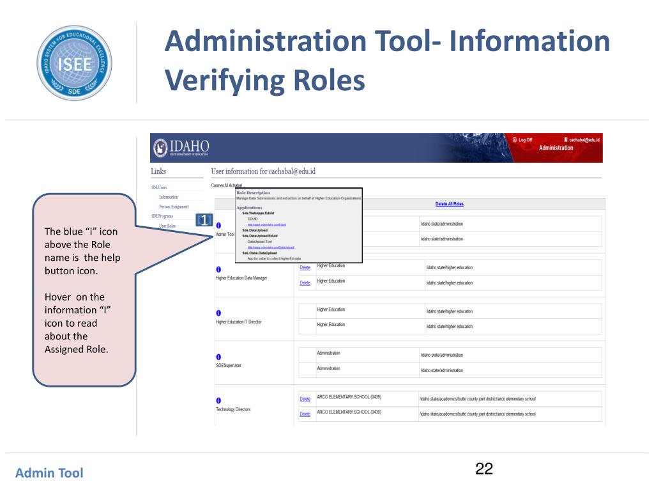Click the 'Admin Tool' role name
Viewport: 654px width, 491px height.
pos(225,234)
